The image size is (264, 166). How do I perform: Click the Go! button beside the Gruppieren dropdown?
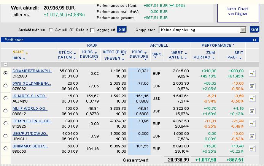[254, 30]
